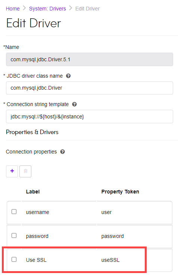
Task: Open System: Drivers breadcrumb link
Action: (x=47, y=9)
